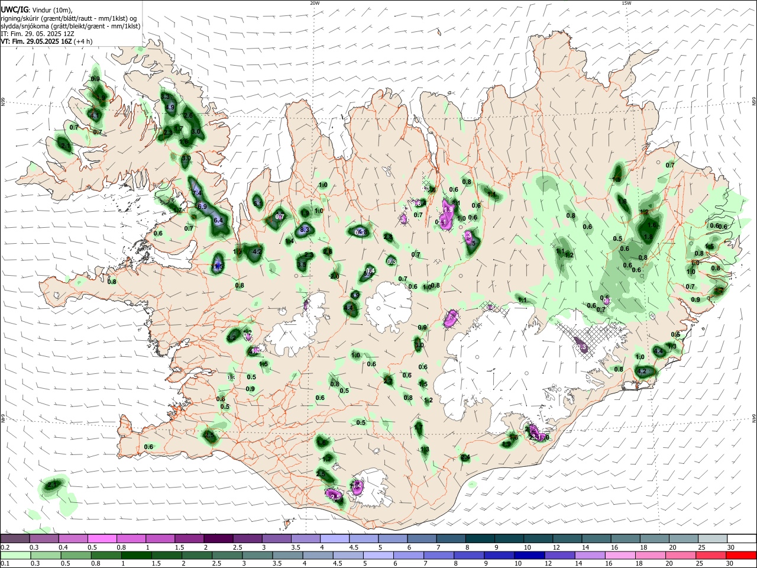Select the dark teal upper-row swatch between 8 and 9
The width and height of the screenshot is (757, 568).
480,539
